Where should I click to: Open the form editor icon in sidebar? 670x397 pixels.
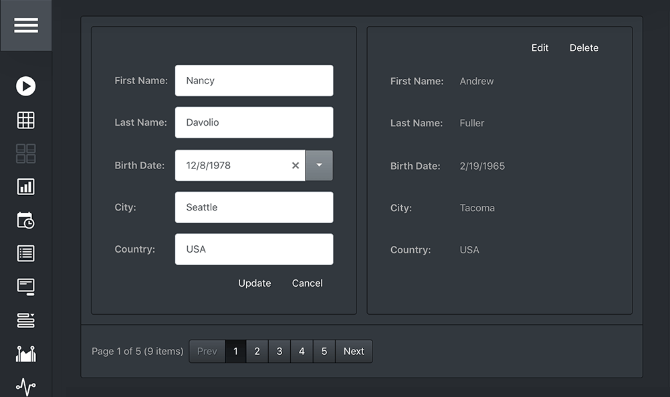pyautogui.click(x=25, y=287)
